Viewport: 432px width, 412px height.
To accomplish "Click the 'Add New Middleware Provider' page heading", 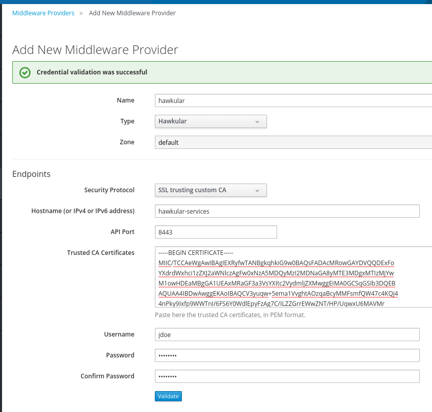I will click(95, 50).
